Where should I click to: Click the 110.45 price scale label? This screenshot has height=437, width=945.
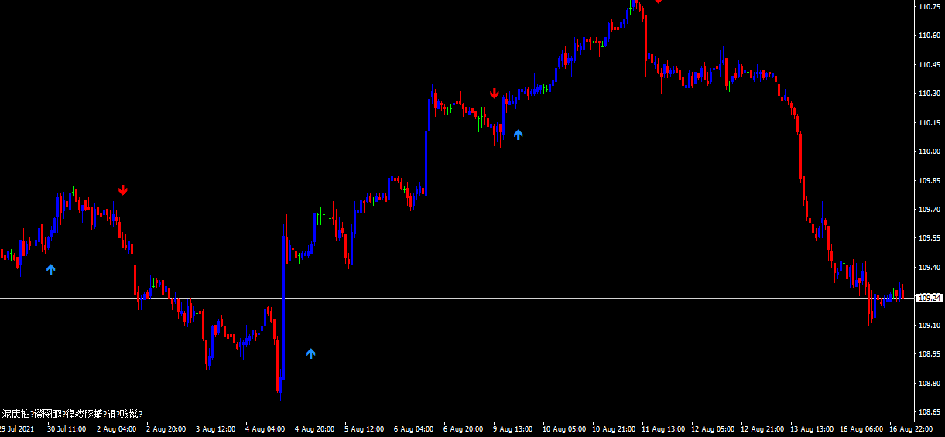(929, 64)
